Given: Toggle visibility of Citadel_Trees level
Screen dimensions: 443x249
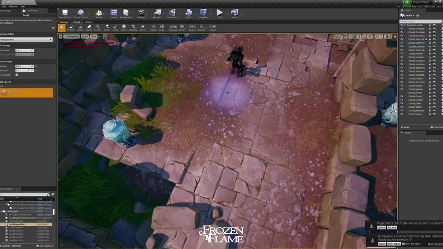Looking at the screenshot, I should [402, 103].
